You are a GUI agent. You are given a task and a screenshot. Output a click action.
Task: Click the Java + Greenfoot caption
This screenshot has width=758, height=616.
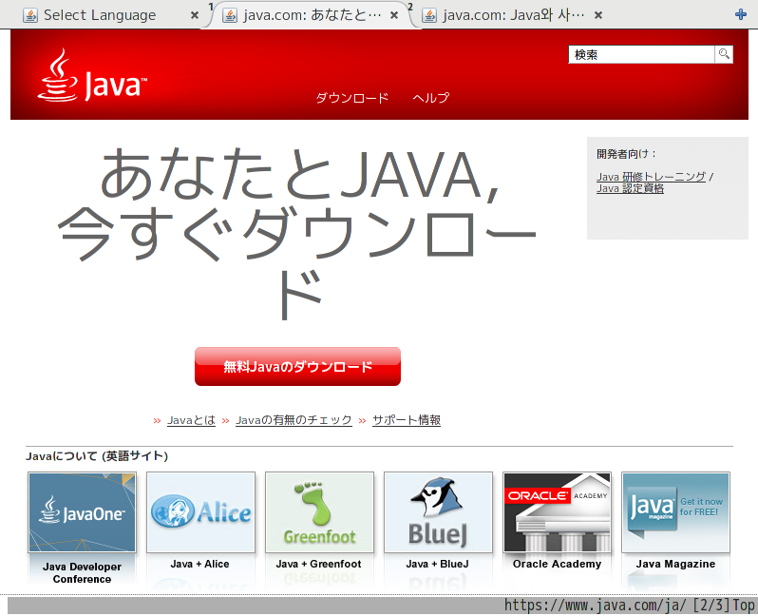[318, 564]
